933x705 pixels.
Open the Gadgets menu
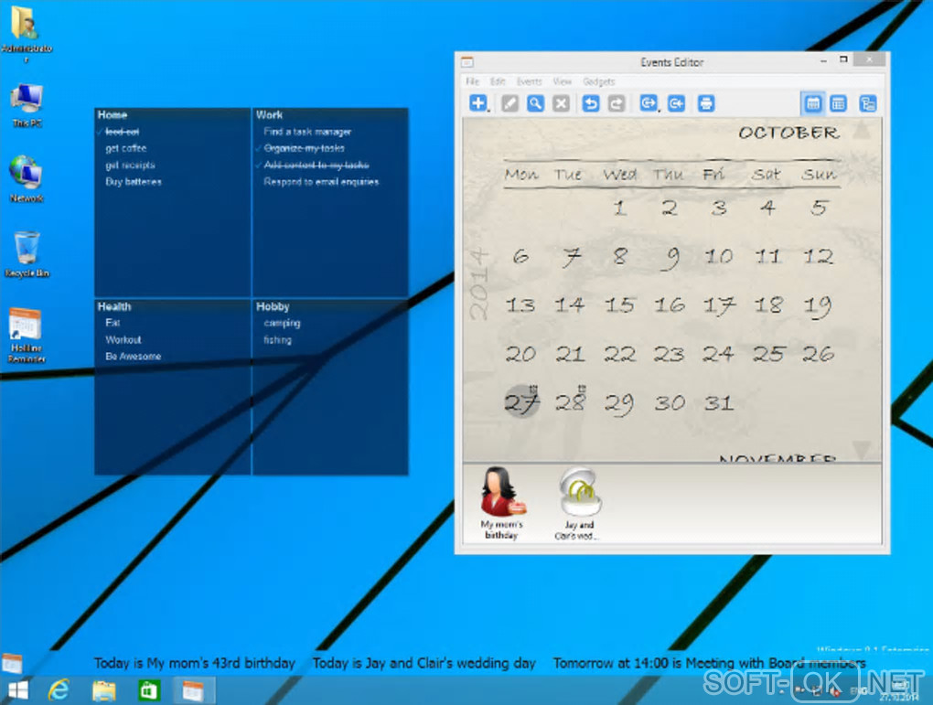coord(599,81)
